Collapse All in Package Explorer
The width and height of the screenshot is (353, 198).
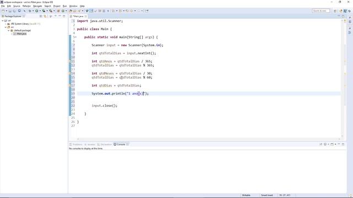click(x=41, y=16)
